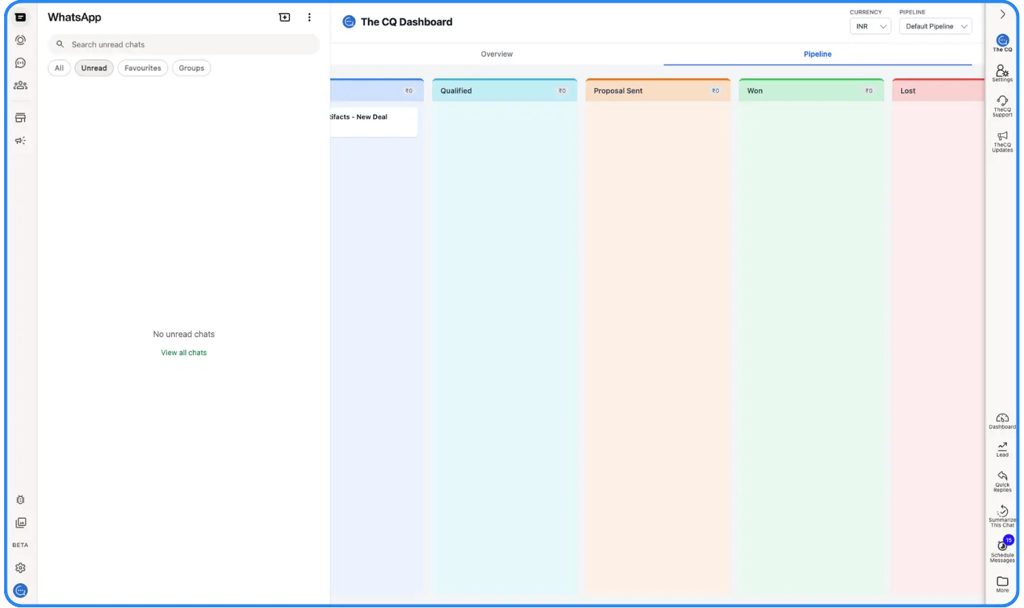Open the WhatsApp three-dot menu

[309, 18]
